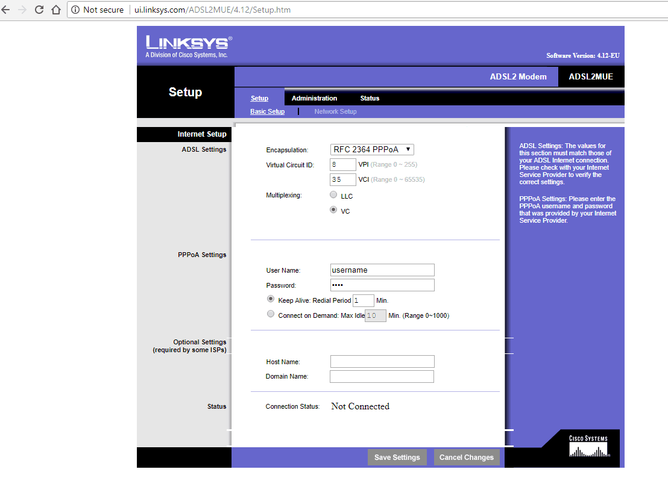Click the Connection Status label
The image size is (668, 490).
coord(292,407)
